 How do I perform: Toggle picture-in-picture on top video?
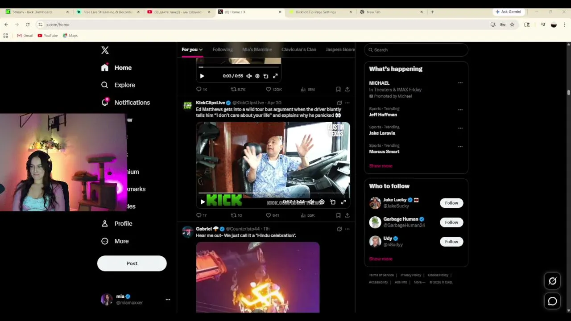[x=266, y=76]
